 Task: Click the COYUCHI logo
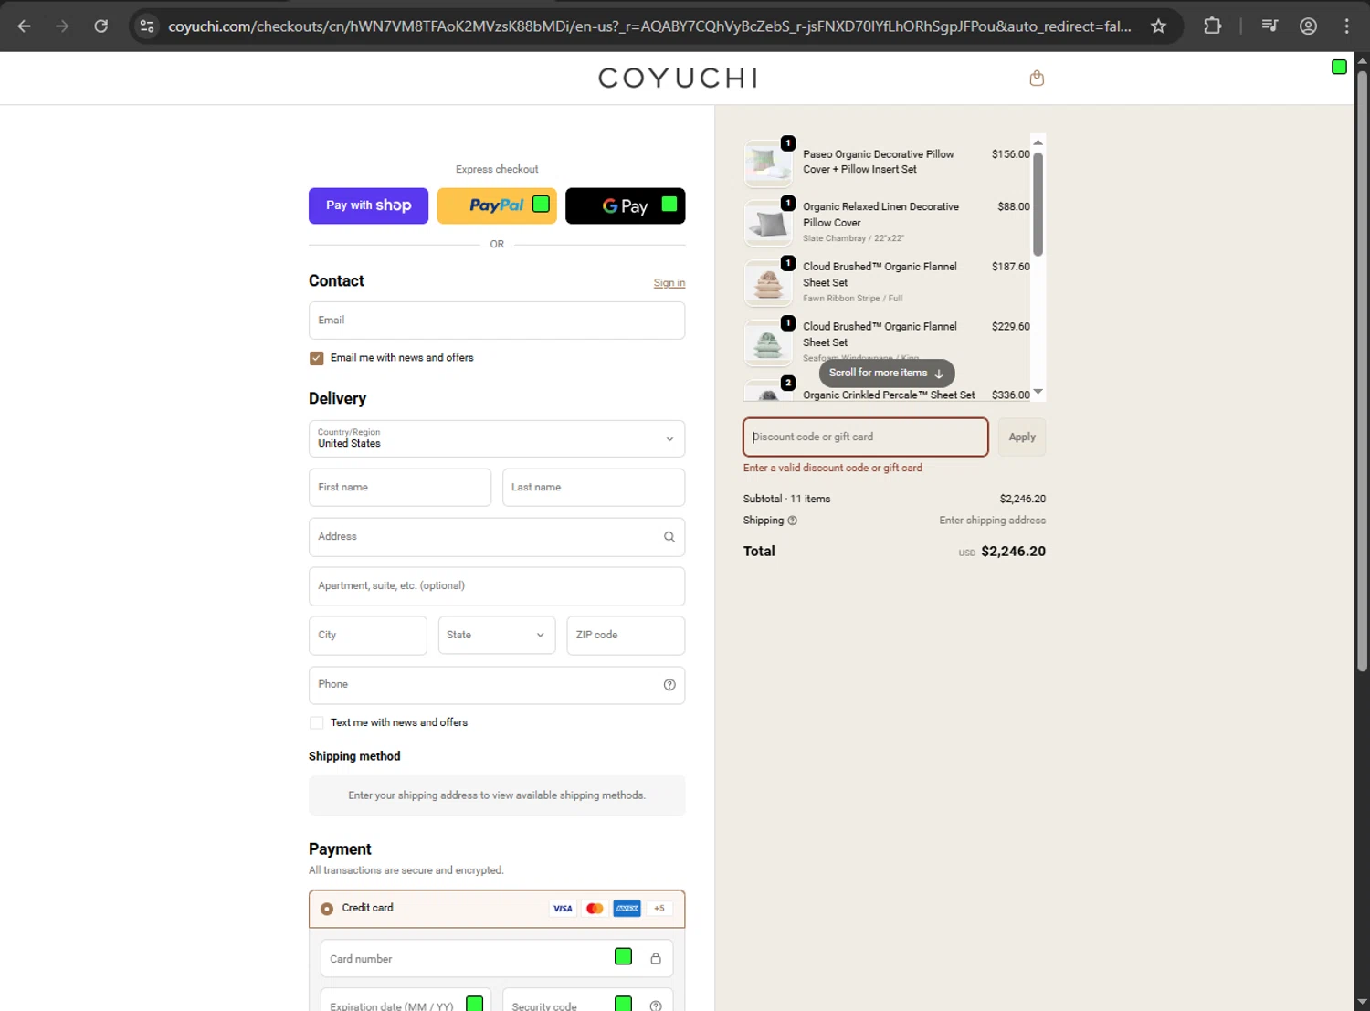coord(678,78)
